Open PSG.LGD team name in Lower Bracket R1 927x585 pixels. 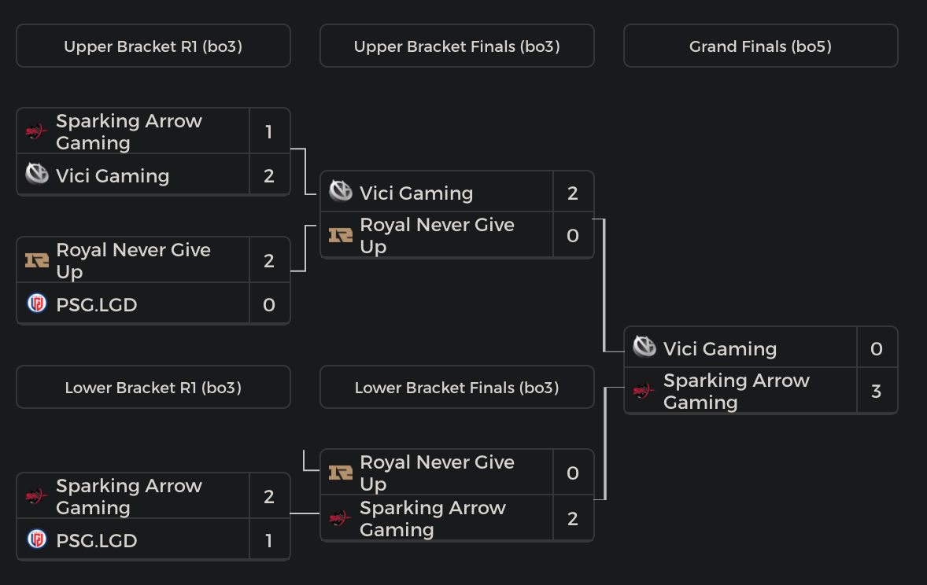(x=97, y=541)
